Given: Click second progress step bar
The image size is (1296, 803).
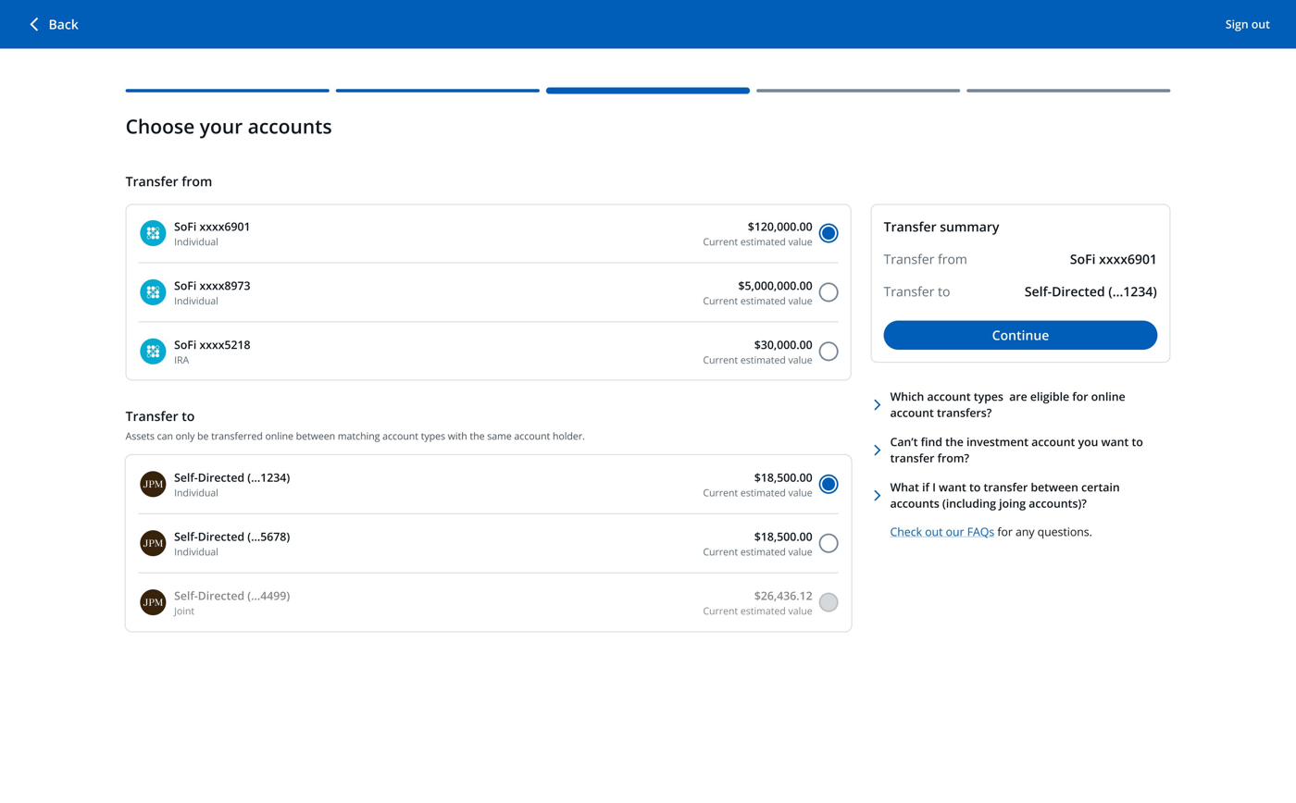Looking at the screenshot, I should pyautogui.click(x=438, y=91).
